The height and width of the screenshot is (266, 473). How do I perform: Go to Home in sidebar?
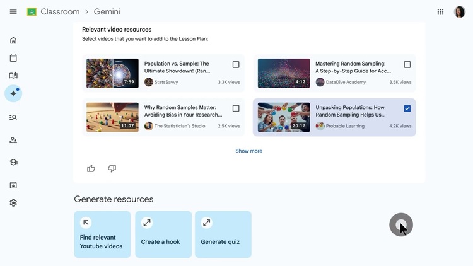[x=13, y=40]
